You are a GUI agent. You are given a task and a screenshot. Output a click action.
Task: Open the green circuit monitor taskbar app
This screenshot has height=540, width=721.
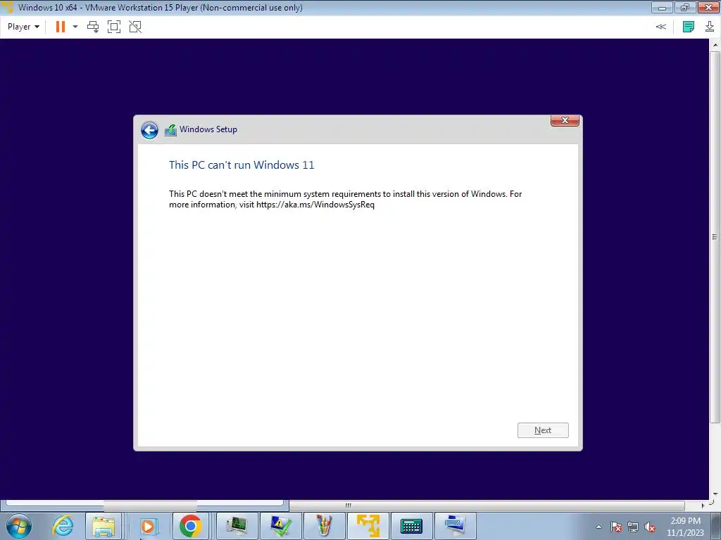(x=237, y=526)
